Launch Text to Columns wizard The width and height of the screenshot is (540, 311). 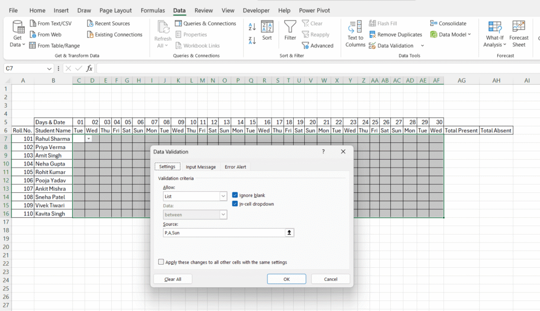pyautogui.click(x=355, y=34)
